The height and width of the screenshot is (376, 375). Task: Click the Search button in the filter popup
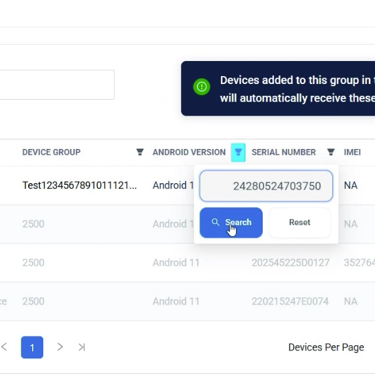coord(231,222)
